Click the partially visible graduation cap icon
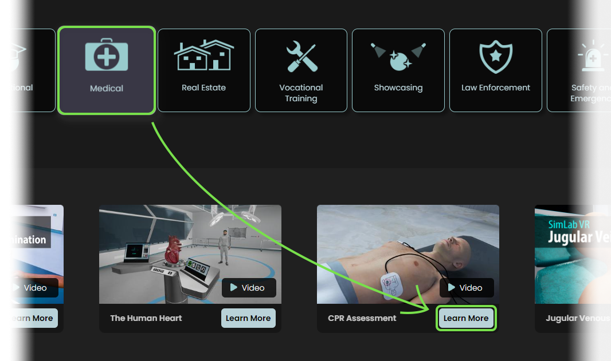 [x=19, y=57]
